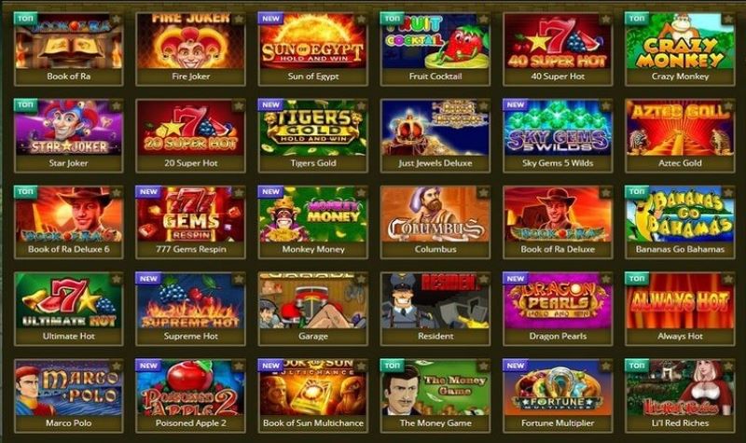
Task: Click the star icon on Garage tile
Action: tap(361, 279)
